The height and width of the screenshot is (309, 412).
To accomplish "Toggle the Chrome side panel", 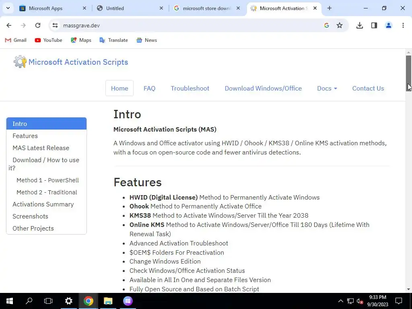I will pyautogui.click(x=374, y=25).
